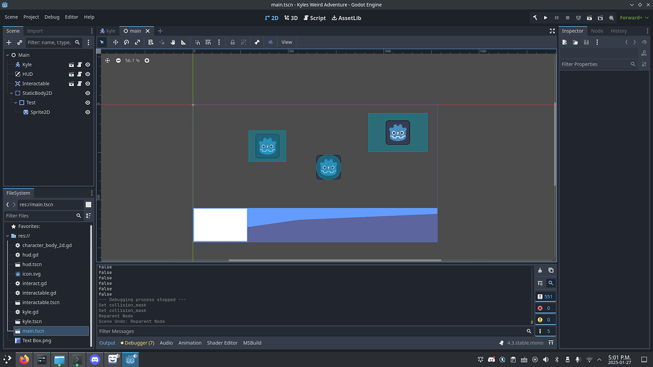The image size is (653, 367).
Task: Hide the StaticBody2D node
Action: (x=87, y=93)
